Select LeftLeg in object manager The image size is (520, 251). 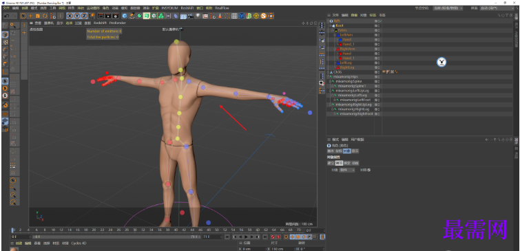[346, 63]
